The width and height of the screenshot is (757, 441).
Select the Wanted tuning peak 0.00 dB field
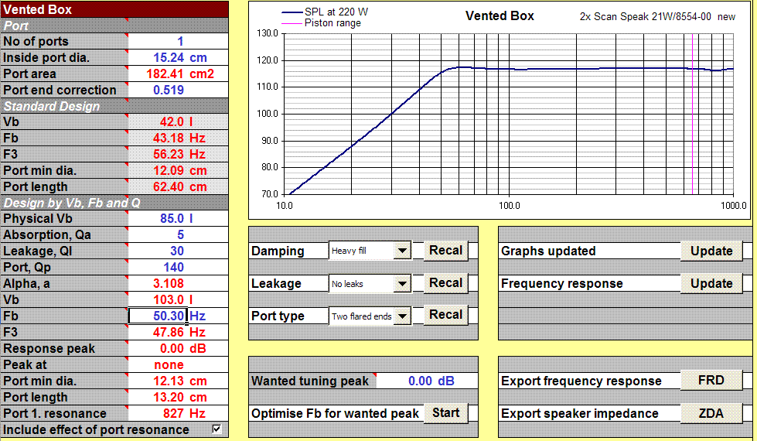click(x=427, y=381)
